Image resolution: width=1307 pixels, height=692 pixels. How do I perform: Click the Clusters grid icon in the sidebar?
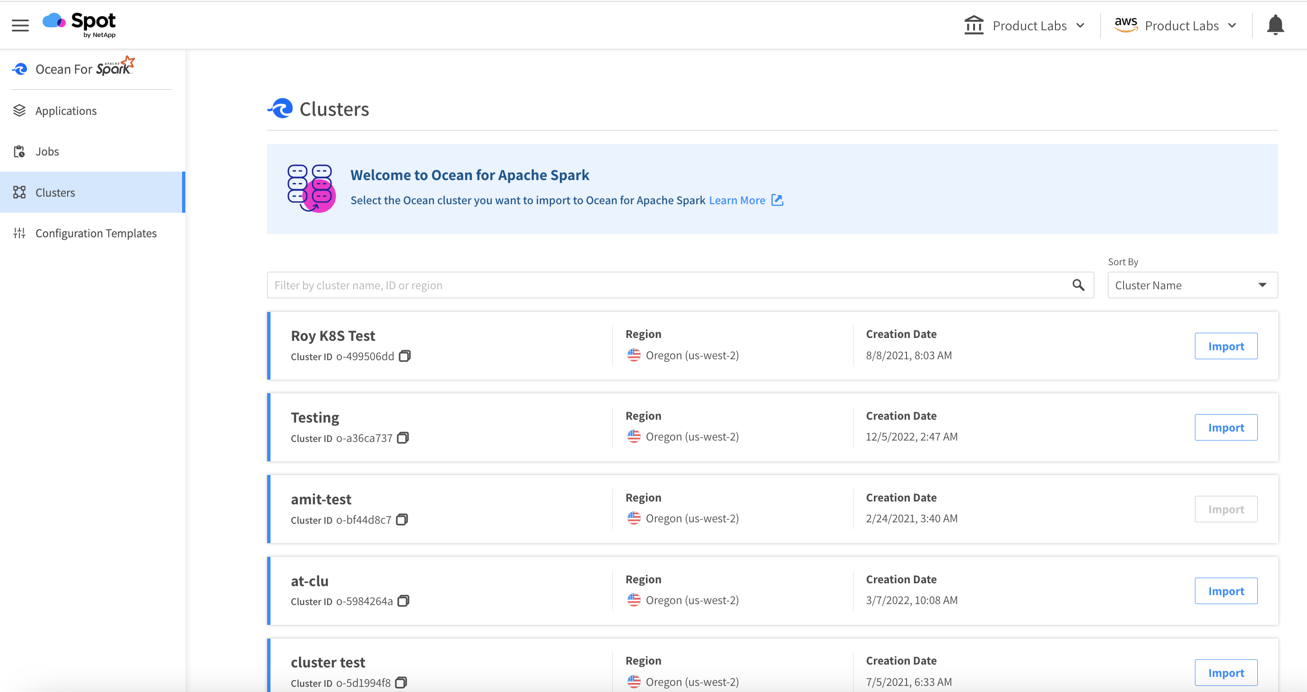click(x=19, y=192)
